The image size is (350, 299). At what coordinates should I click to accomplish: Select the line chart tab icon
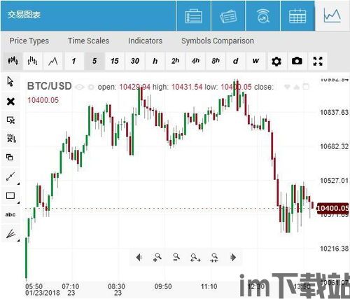(332, 15)
